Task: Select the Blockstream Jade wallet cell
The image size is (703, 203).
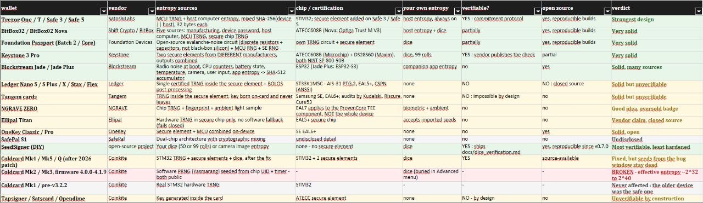Action: point(54,67)
